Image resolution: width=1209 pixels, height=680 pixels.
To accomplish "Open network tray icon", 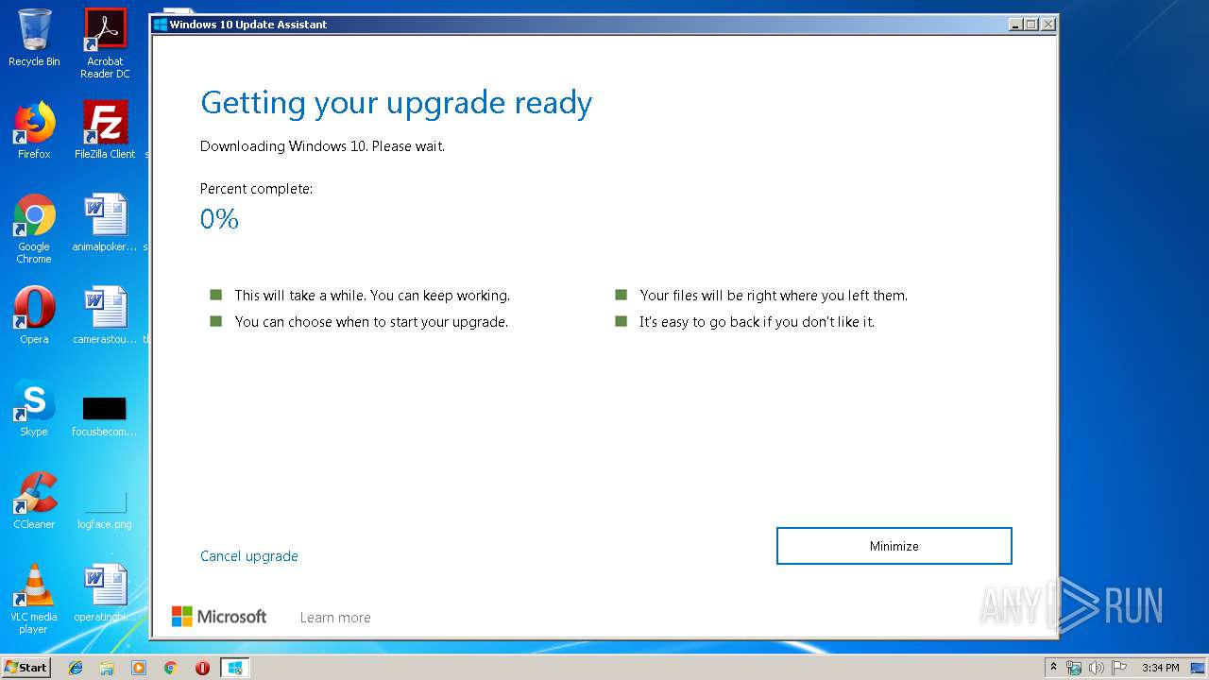I will (1074, 668).
